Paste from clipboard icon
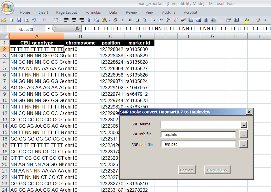 [x=104, y=20]
